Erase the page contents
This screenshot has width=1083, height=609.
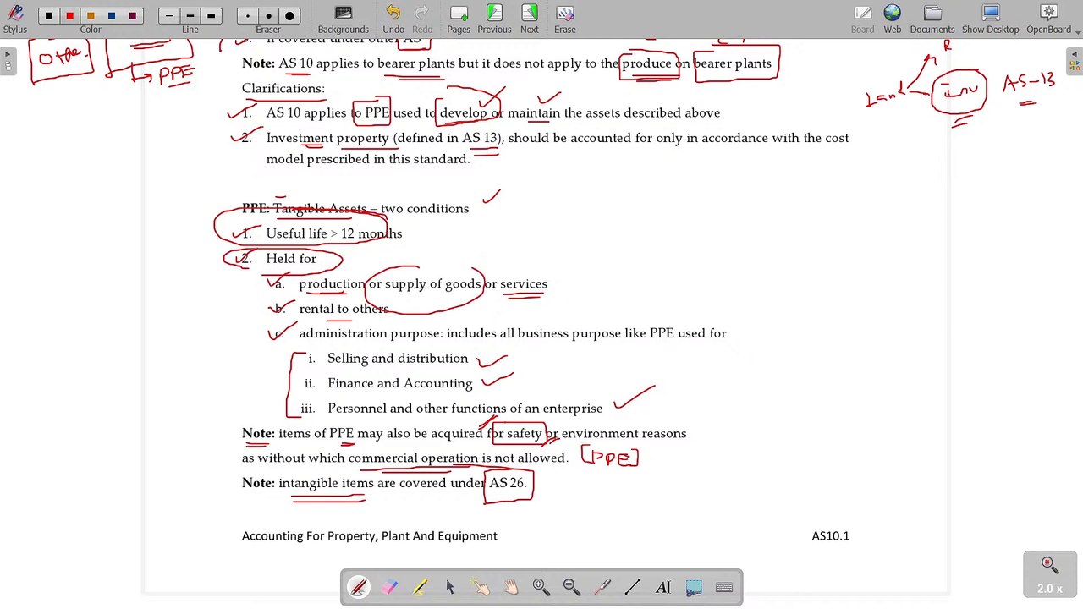tap(564, 19)
